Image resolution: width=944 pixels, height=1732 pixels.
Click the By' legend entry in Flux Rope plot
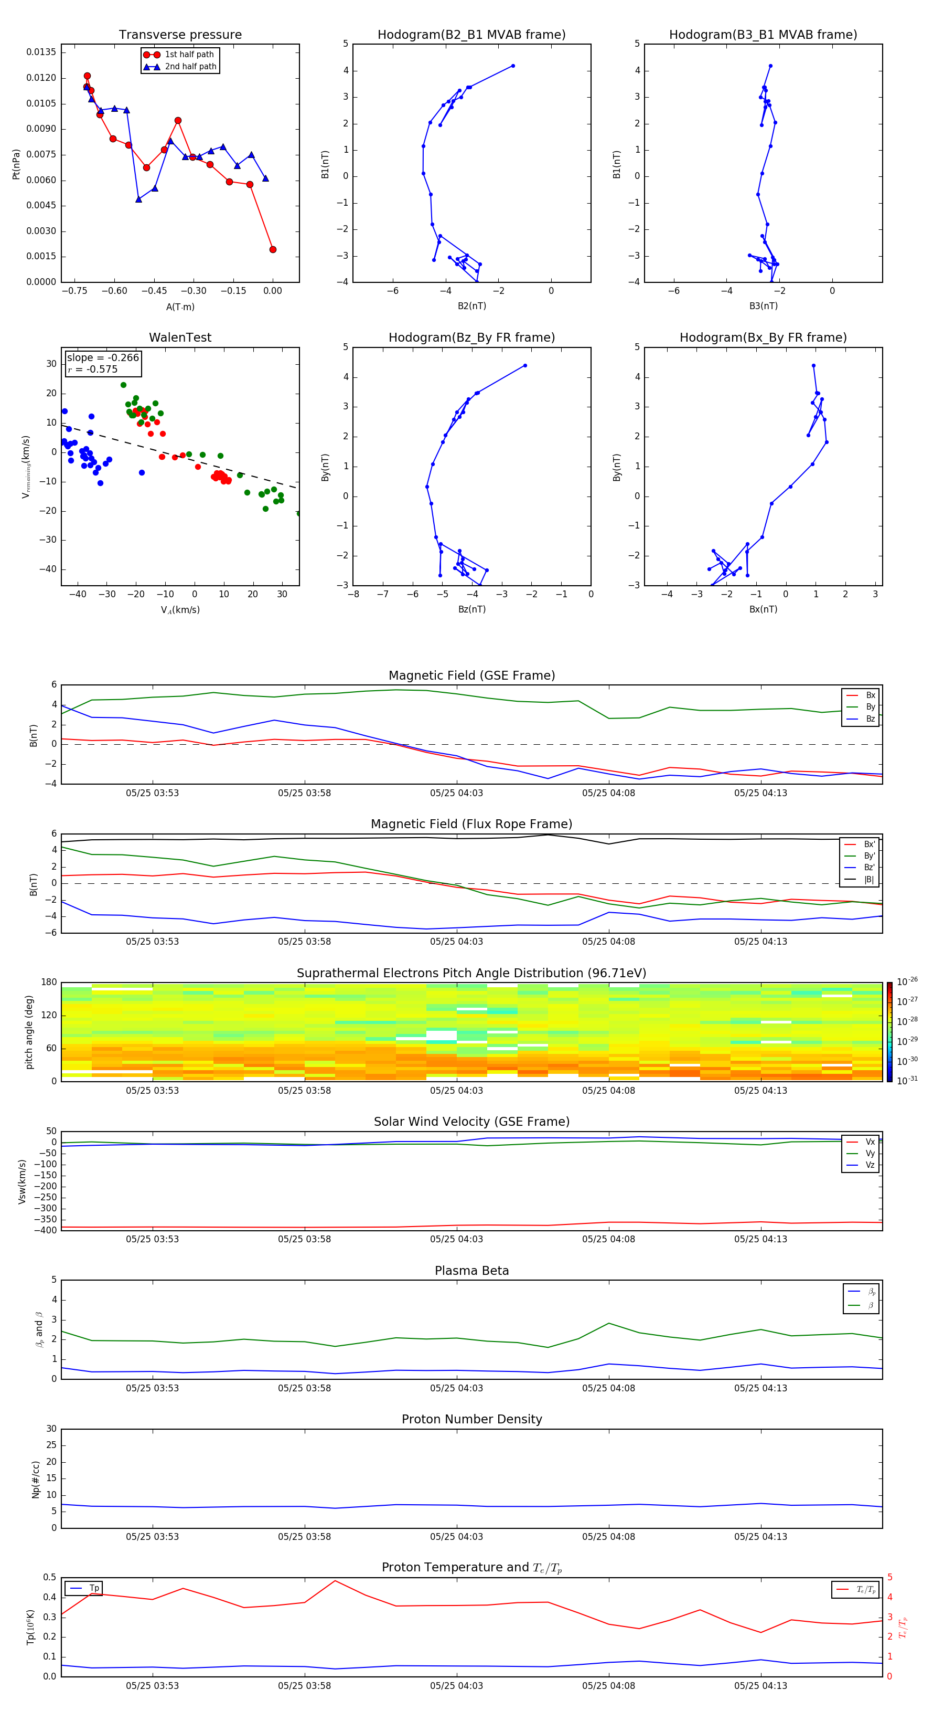pyautogui.click(x=860, y=856)
